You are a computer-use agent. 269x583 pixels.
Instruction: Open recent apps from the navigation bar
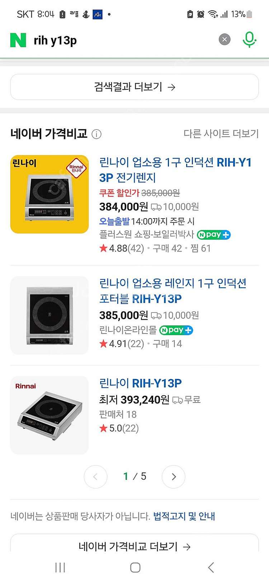click(x=60, y=567)
